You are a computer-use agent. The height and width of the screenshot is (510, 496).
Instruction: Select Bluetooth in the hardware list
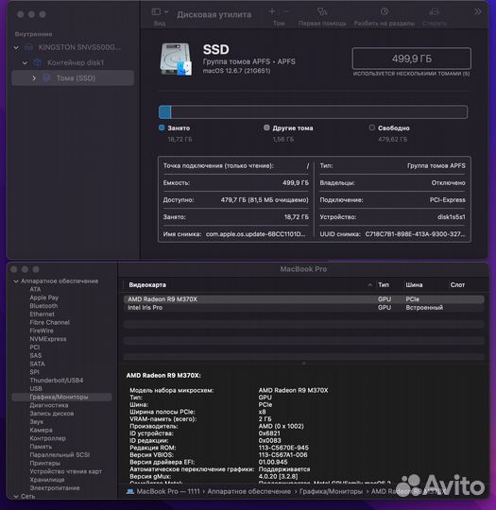[x=43, y=306]
